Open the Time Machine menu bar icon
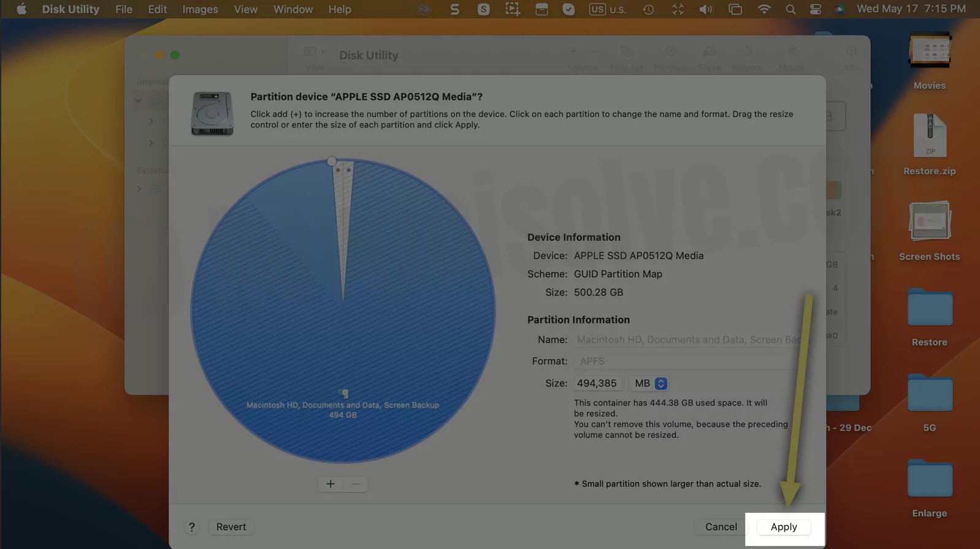 click(648, 9)
